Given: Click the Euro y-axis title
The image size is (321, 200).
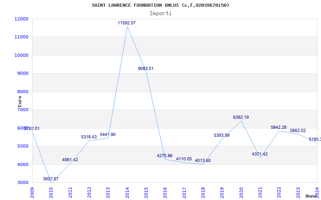Looking at the screenshot, I should coord(20,102).
